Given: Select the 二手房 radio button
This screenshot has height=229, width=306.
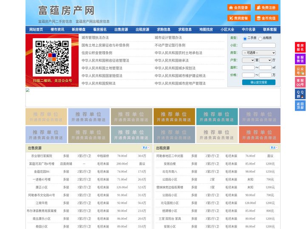Looking at the screenshot, I should point(245,39).
